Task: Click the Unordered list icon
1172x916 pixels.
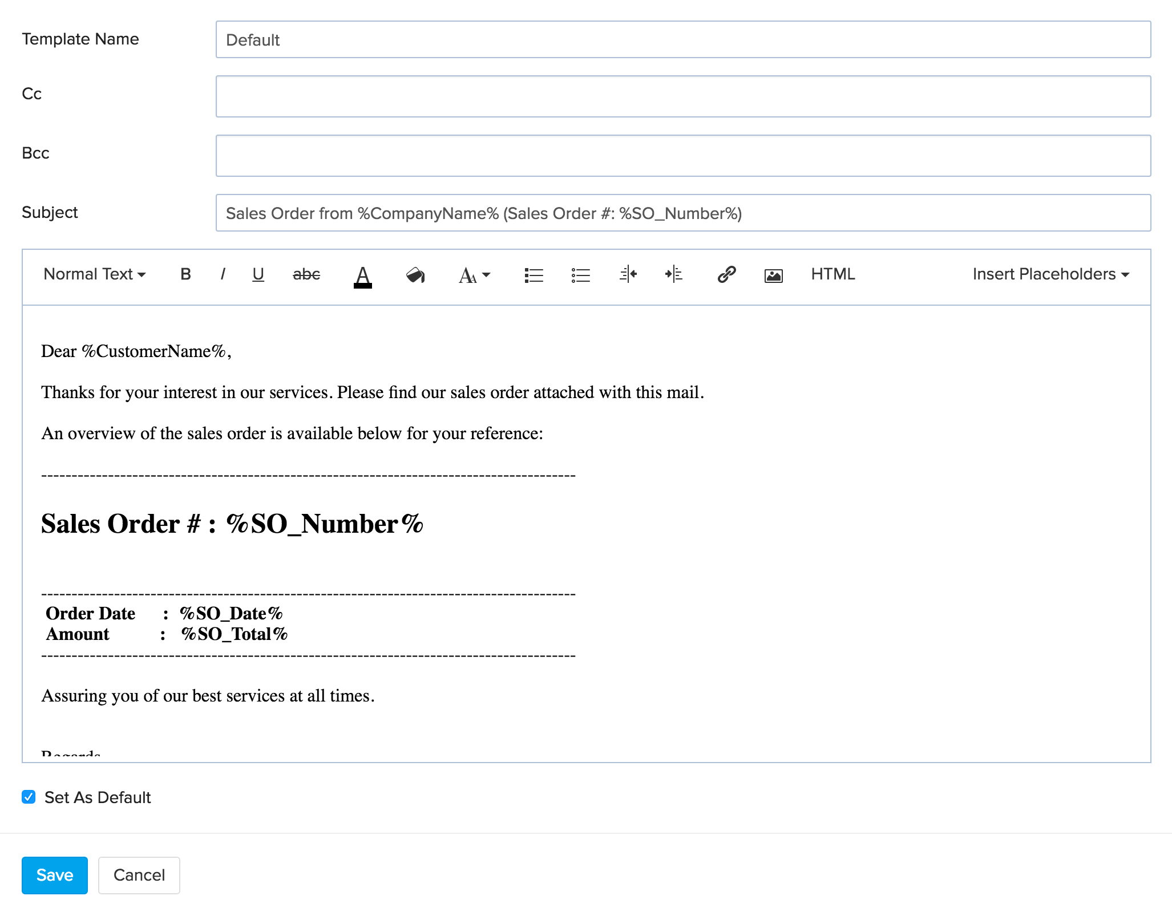Action: pyautogui.click(x=580, y=275)
